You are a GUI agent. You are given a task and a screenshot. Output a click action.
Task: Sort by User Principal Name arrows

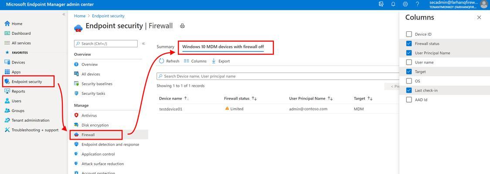point(330,99)
